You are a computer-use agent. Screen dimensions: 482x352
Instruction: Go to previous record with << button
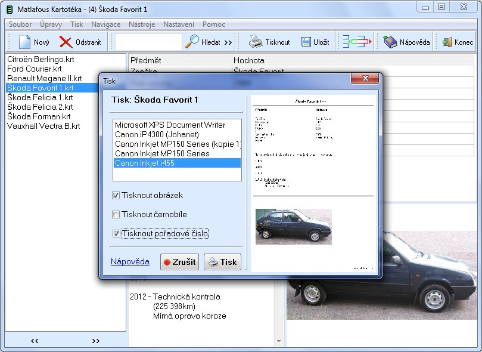pyautogui.click(x=35, y=341)
